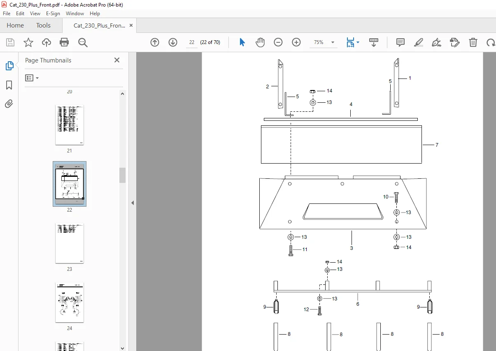
Task: Open the sign document pen tool
Action: [x=437, y=42]
